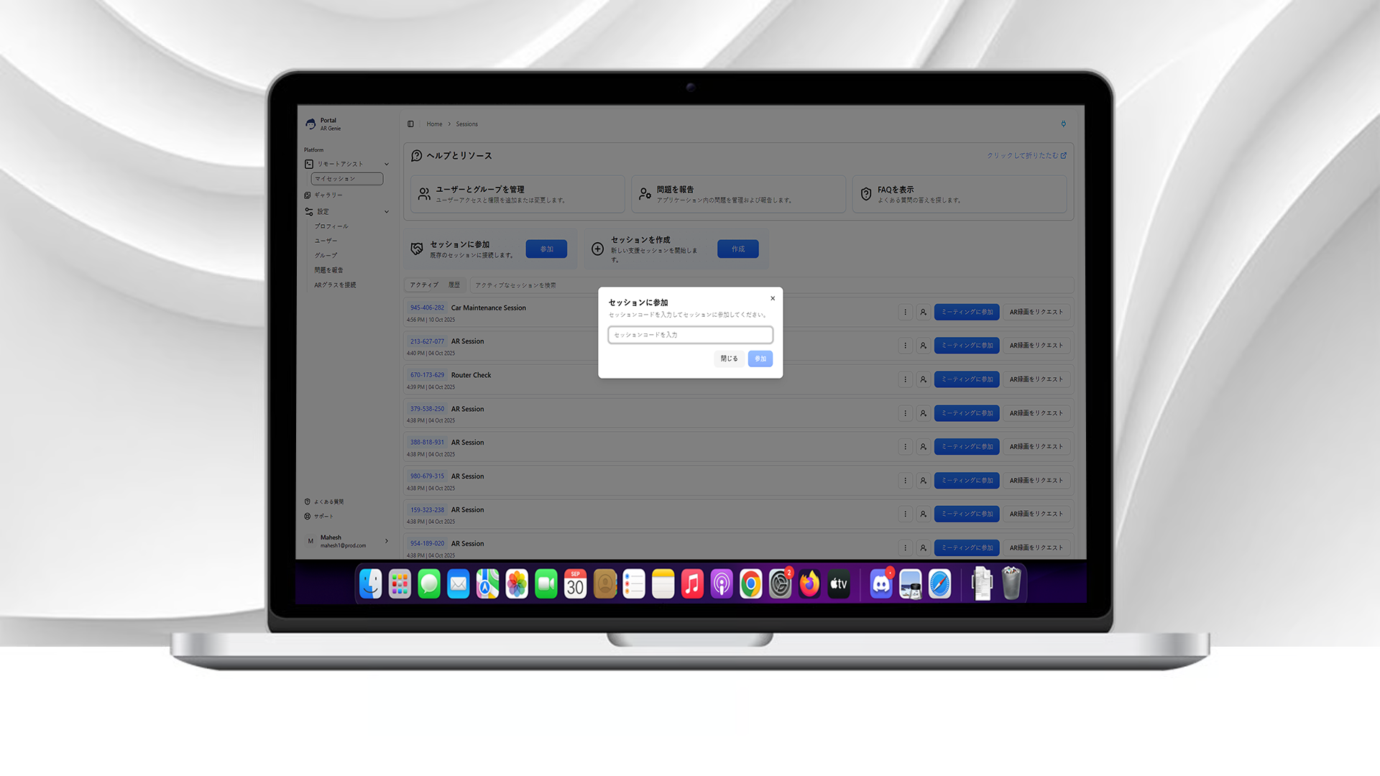Switch to the 履歴 tab
The width and height of the screenshot is (1380, 776).
[x=454, y=285]
